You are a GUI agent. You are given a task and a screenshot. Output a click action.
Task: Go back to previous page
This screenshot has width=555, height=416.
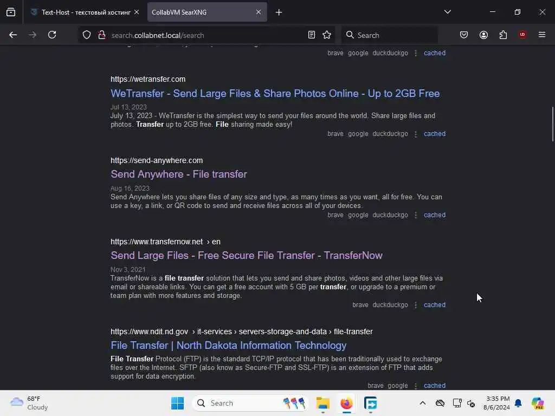tap(13, 35)
